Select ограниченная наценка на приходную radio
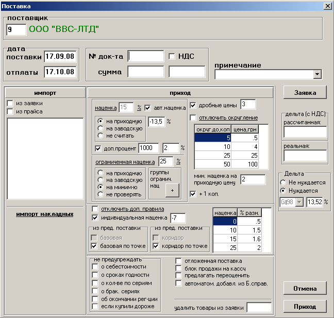This screenshot has width=334, height=318. [101, 173]
